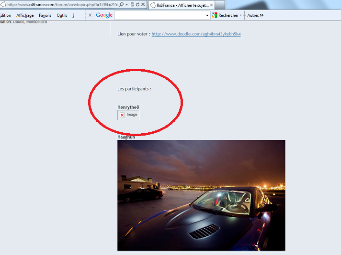Click inside the Google toolbar search field

pyautogui.click(x=159, y=15)
